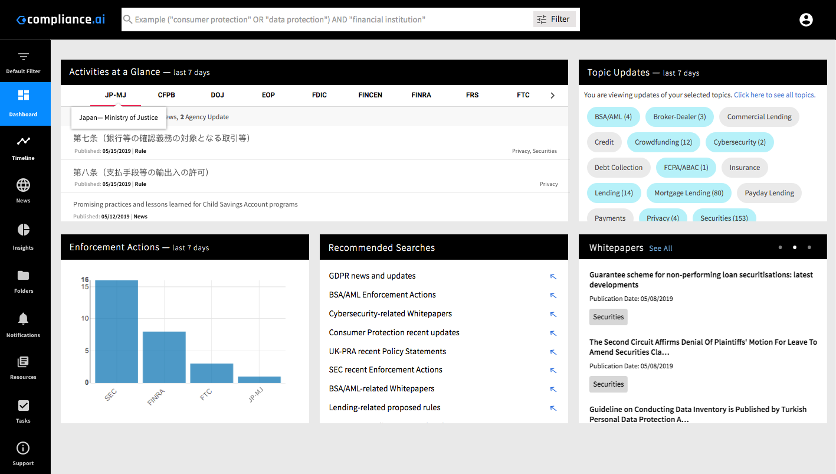Screen dimensions: 836x474
Task: Go to first Whitepapers carousel dot
Action: point(781,247)
